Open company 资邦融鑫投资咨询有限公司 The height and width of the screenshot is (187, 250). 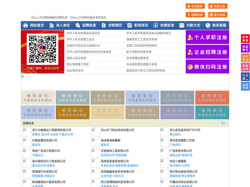pos(117,171)
